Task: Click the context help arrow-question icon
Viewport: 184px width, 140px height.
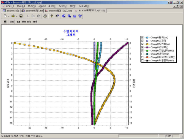Action: coord(57,16)
